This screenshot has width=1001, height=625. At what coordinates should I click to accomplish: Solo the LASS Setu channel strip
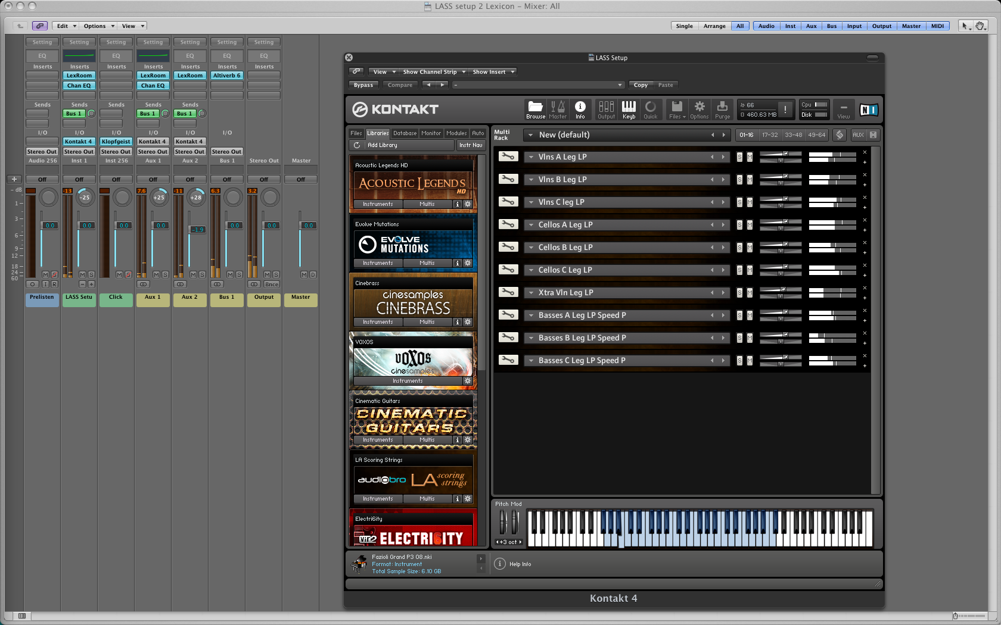(x=91, y=274)
